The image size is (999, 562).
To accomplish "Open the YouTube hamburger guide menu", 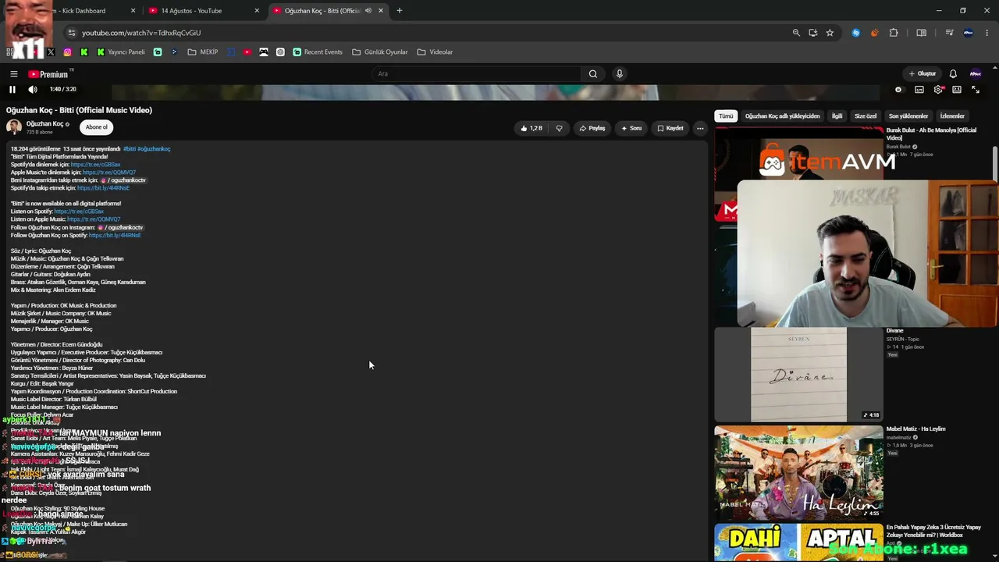I will coord(14,74).
